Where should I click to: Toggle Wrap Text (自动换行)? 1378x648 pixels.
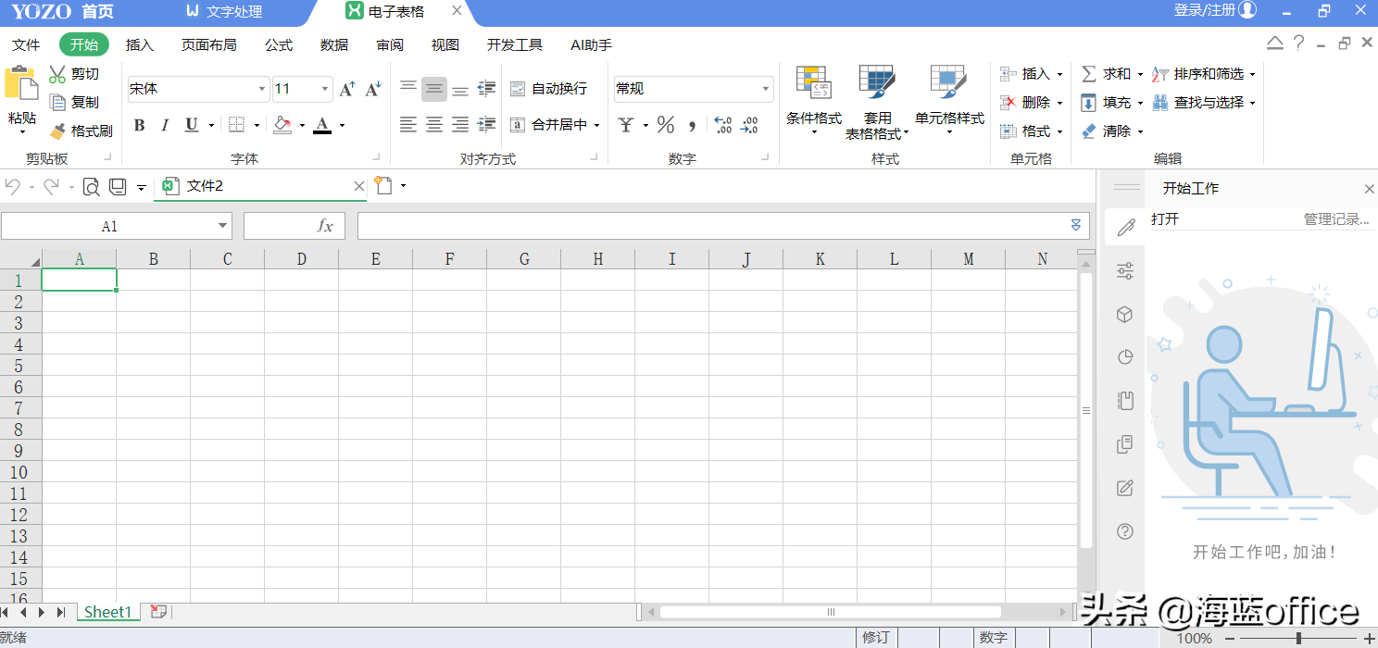tap(548, 89)
